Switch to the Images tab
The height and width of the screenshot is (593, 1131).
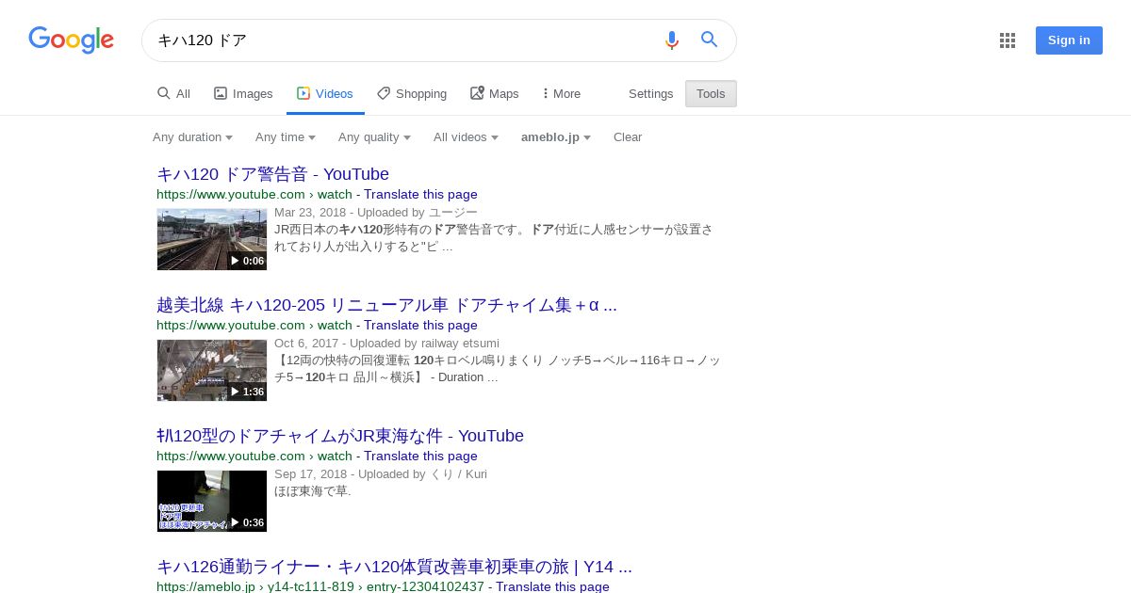[x=243, y=94]
